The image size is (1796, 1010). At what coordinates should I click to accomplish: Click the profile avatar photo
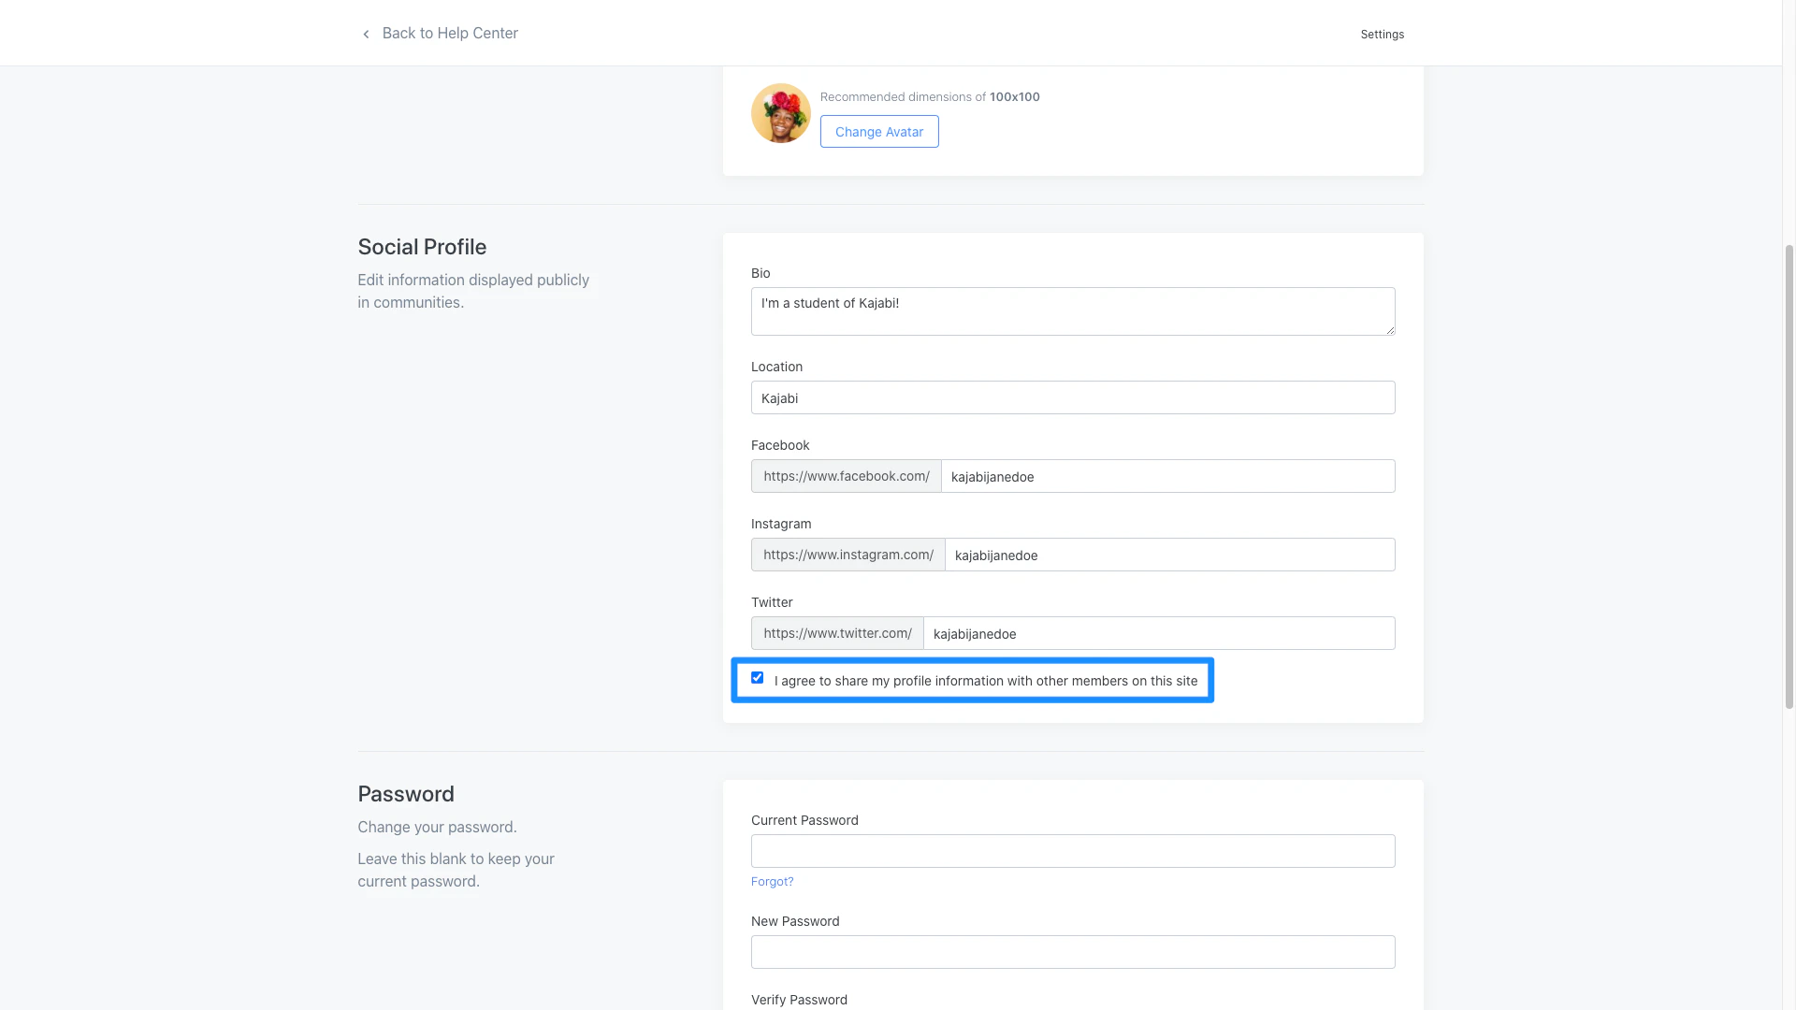tap(780, 113)
